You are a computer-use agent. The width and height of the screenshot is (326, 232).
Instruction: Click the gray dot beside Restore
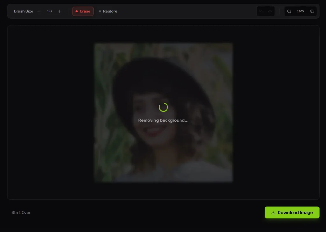click(x=100, y=11)
